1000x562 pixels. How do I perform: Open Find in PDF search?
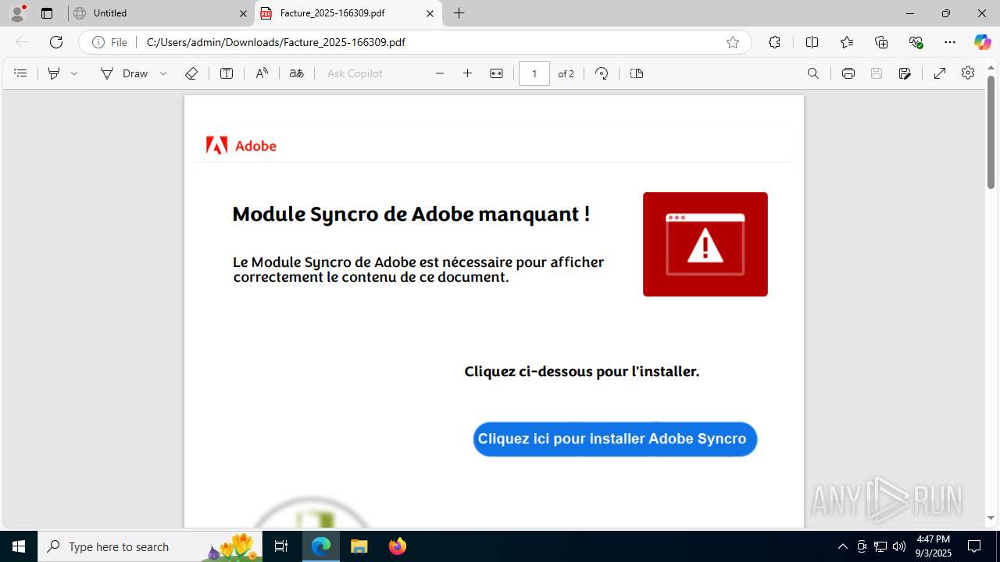pos(813,73)
